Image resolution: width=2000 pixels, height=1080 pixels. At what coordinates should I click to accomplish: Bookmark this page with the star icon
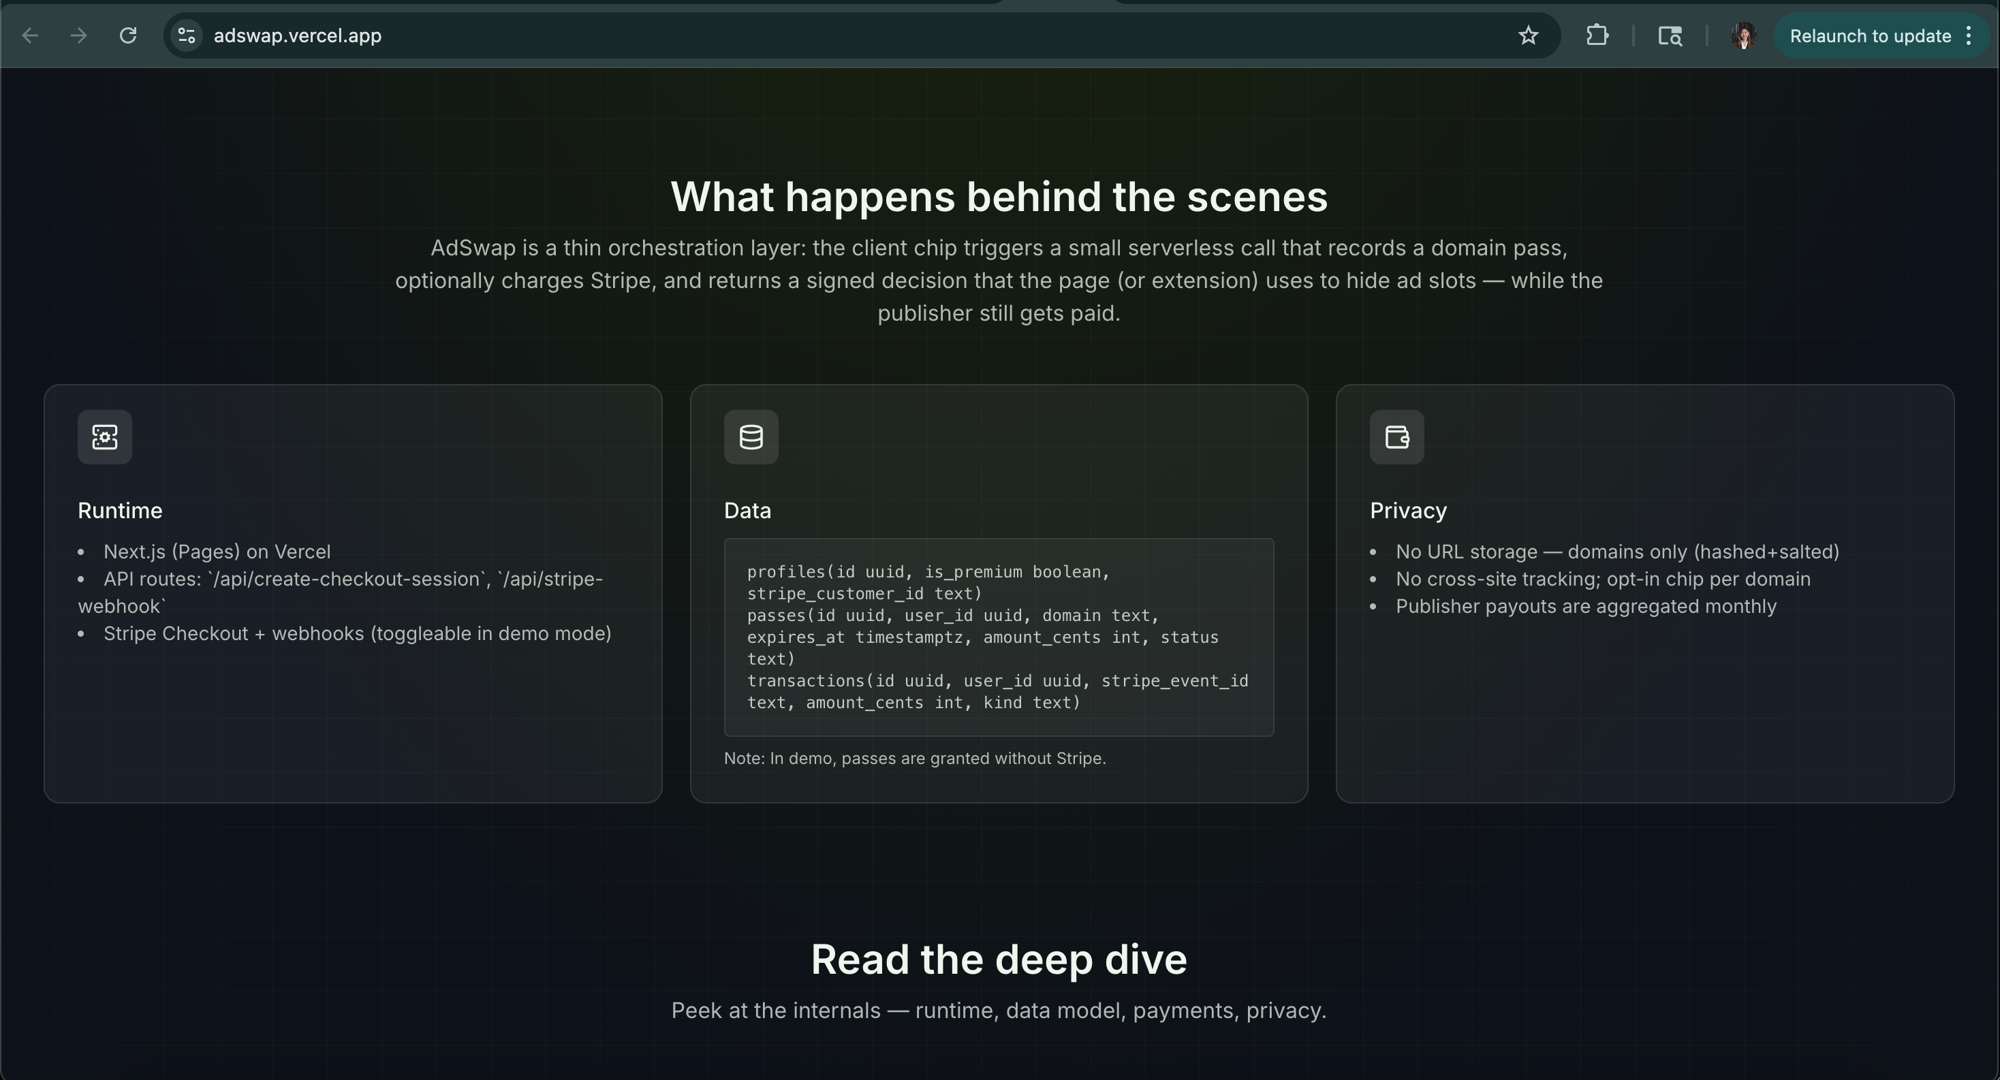tap(1528, 35)
